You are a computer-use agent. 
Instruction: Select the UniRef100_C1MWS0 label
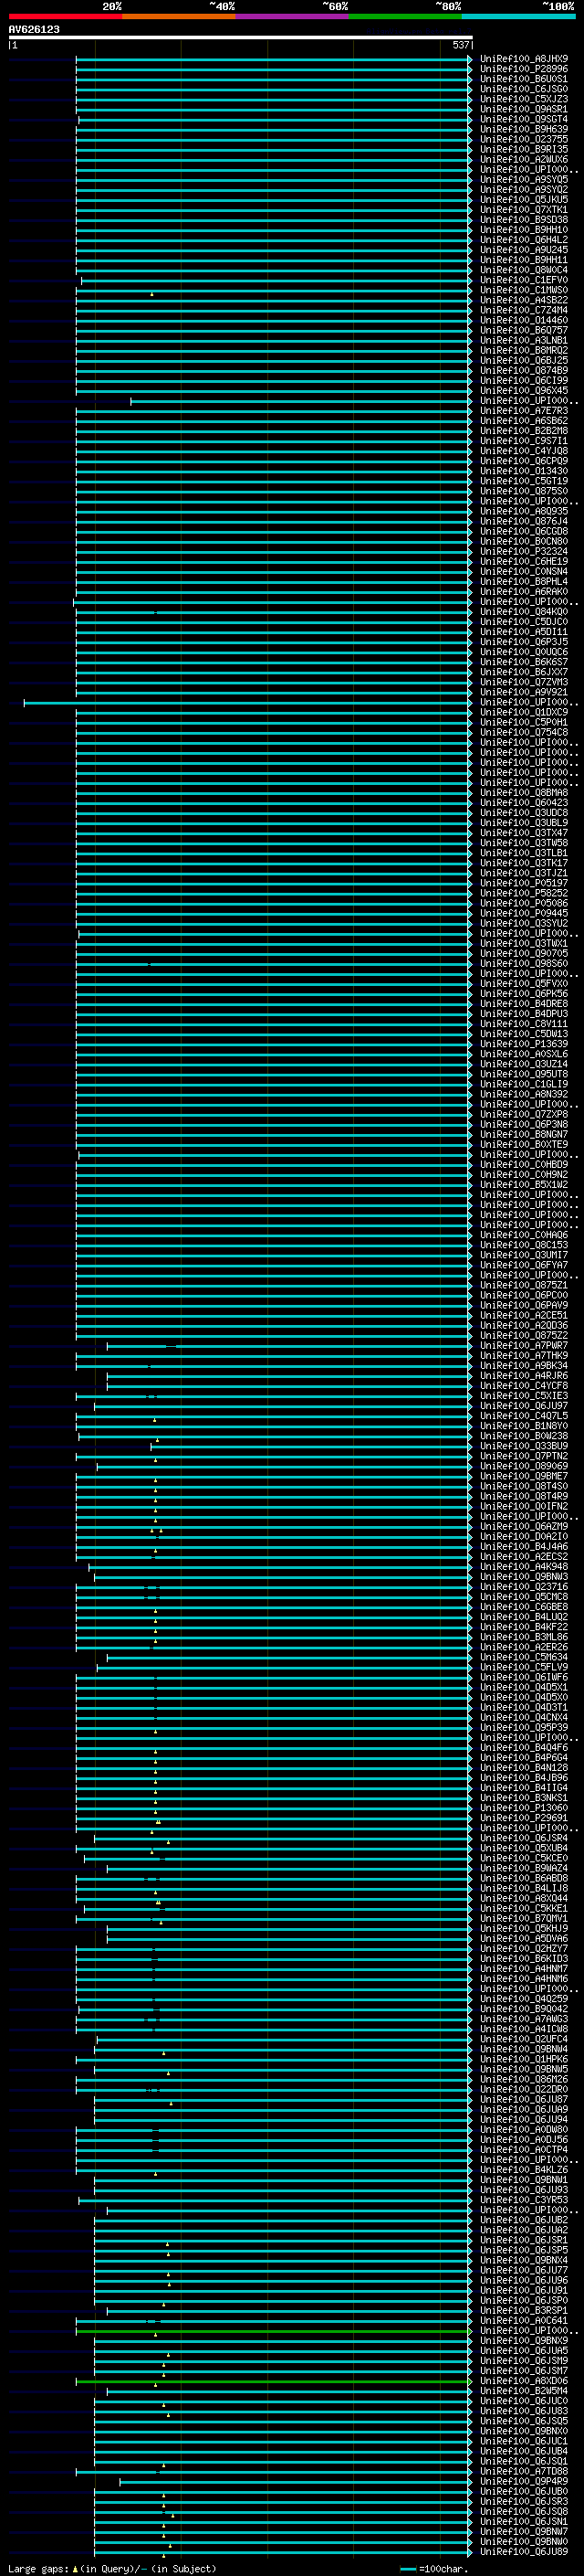click(x=524, y=290)
